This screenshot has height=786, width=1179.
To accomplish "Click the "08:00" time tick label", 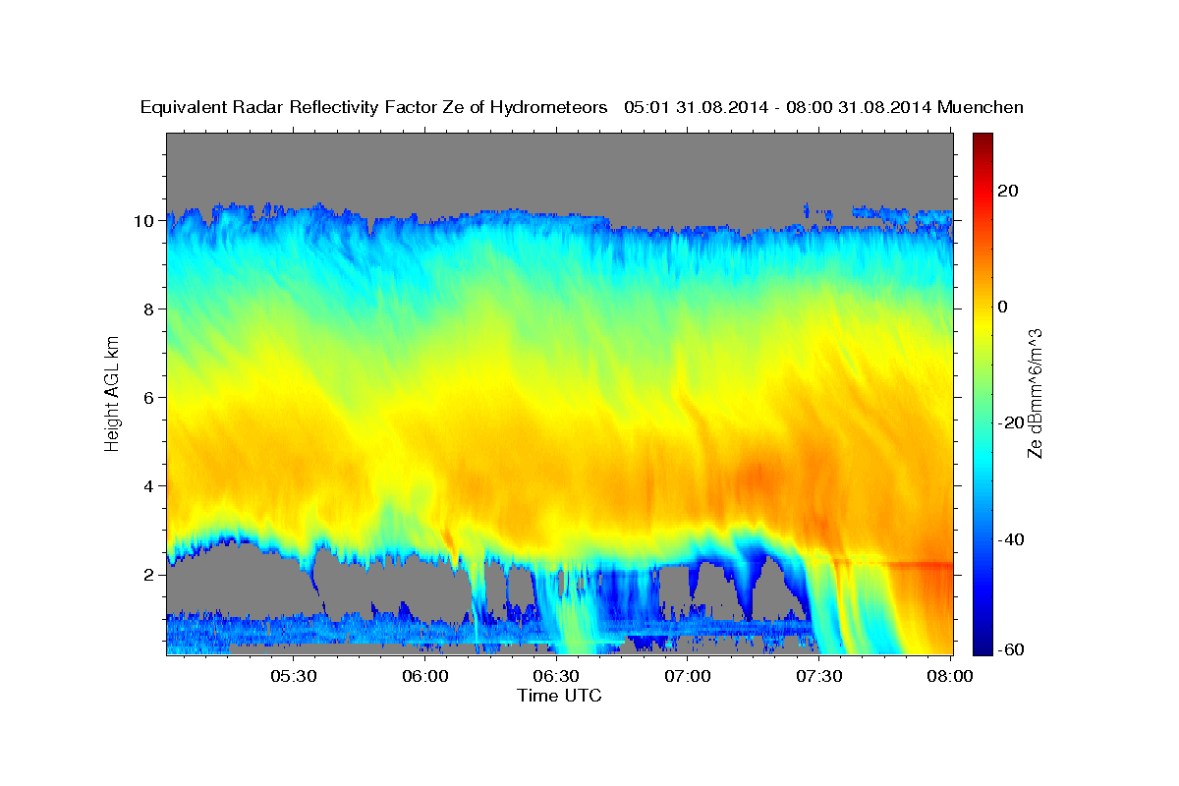I will (x=950, y=677).
